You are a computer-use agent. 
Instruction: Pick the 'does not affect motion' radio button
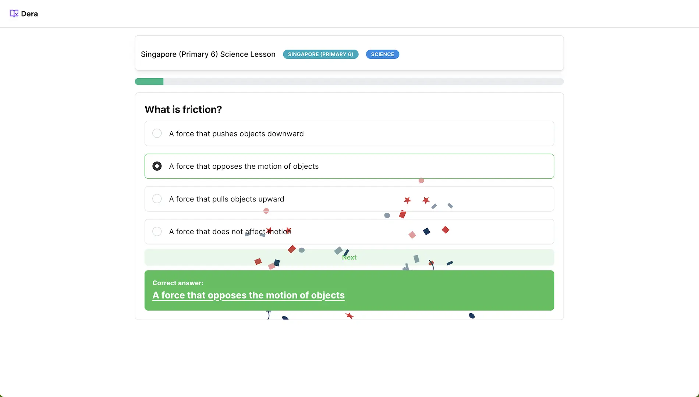[157, 232]
